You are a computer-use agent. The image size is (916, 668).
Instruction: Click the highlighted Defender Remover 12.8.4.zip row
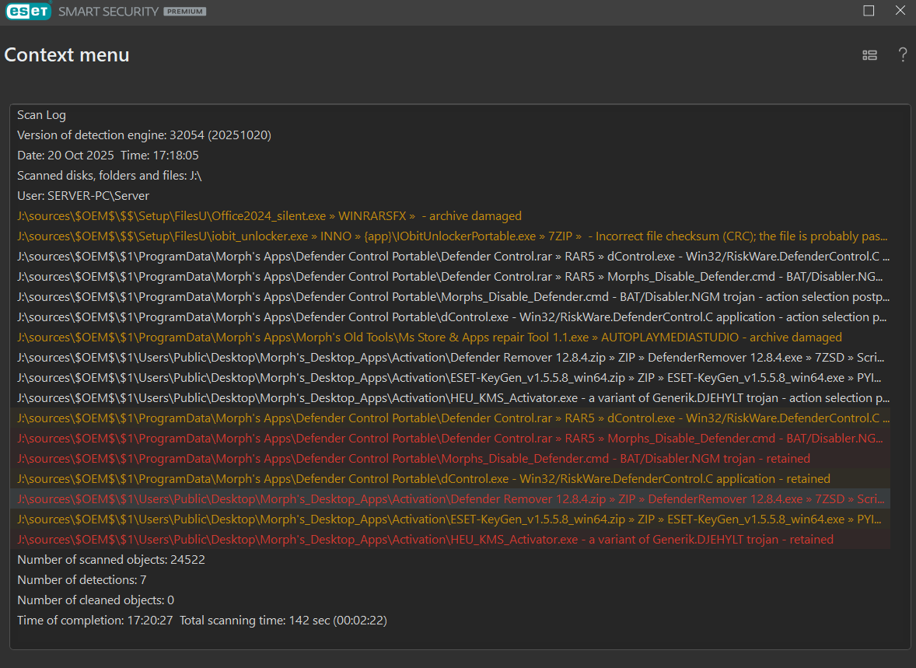coord(451,499)
